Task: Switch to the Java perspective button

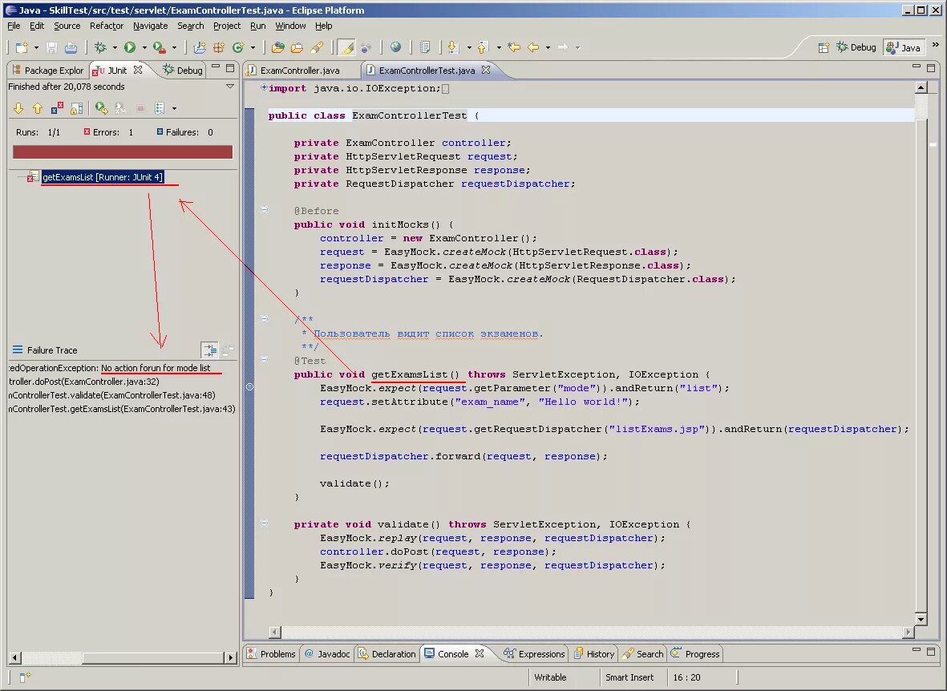Action: (x=904, y=47)
